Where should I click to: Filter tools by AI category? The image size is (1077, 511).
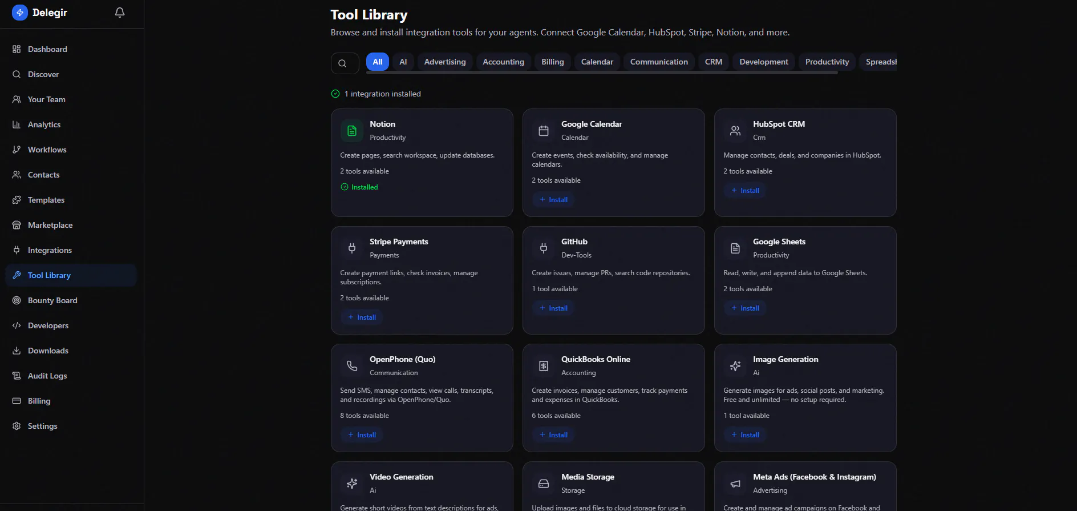tap(403, 62)
